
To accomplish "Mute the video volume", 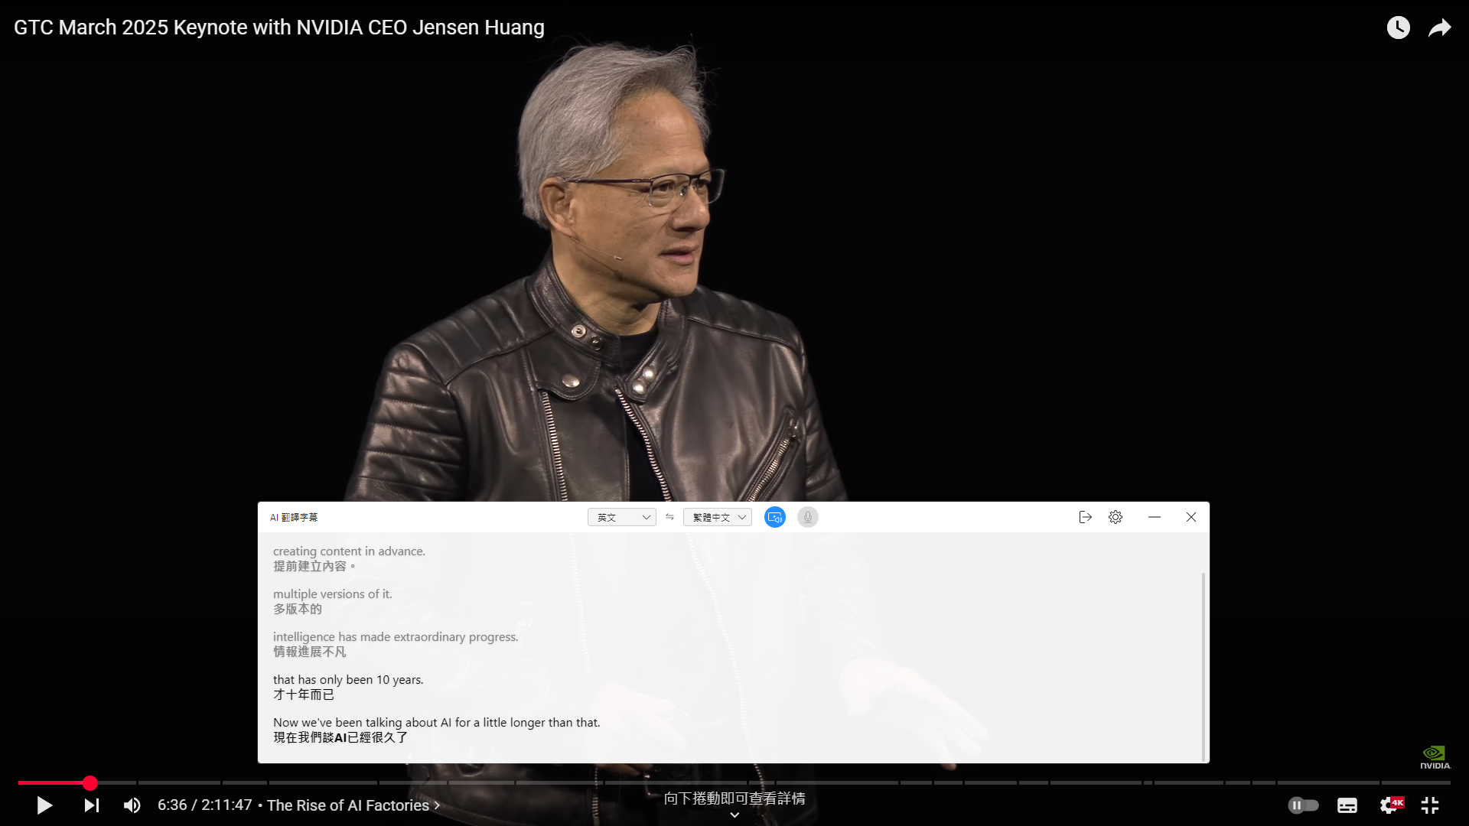I will pyautogui.click(x=132, y=805).
